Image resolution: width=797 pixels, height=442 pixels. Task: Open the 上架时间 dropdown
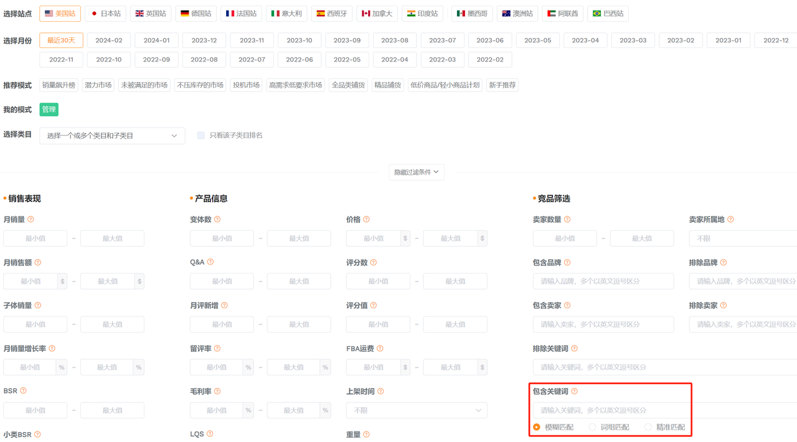[417, 410]
